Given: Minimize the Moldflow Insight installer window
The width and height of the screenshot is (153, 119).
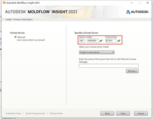Looking at the screenshot, I should tap(132, 3).
